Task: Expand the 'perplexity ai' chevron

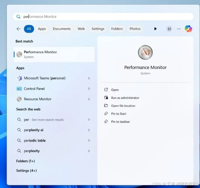Action: (89, 130)
